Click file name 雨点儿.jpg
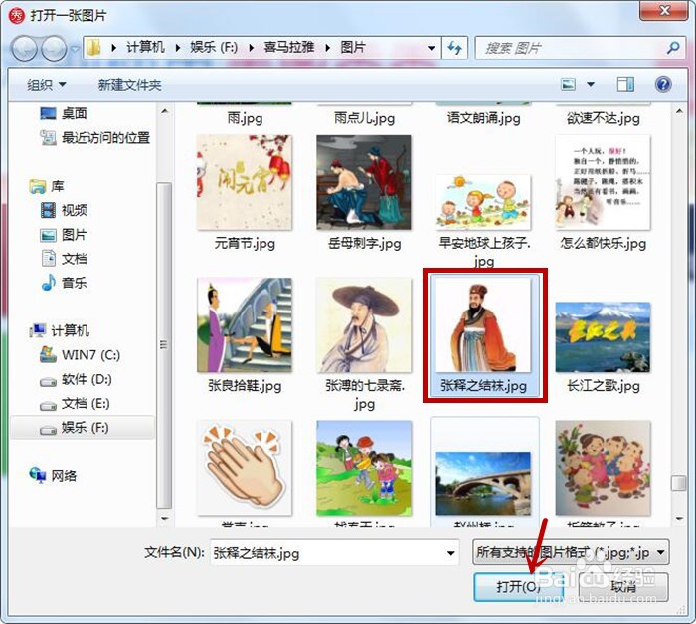 coord(364,119)
